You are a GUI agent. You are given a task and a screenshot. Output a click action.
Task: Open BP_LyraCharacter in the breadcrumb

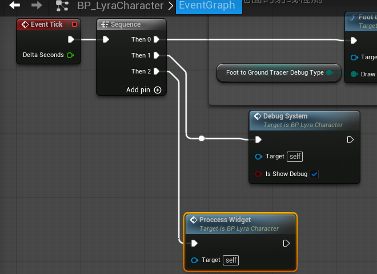pos(120,6)
